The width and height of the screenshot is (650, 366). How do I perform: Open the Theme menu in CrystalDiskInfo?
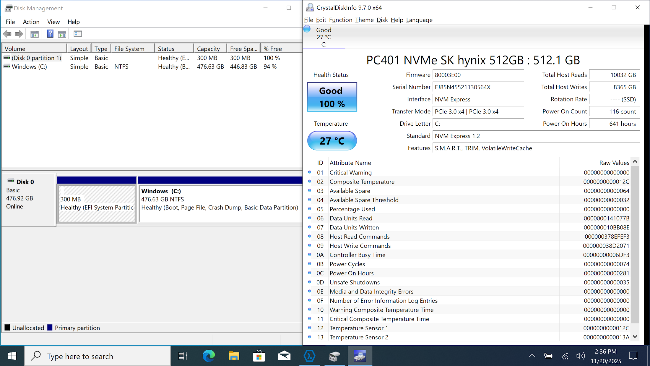point(364,20)
